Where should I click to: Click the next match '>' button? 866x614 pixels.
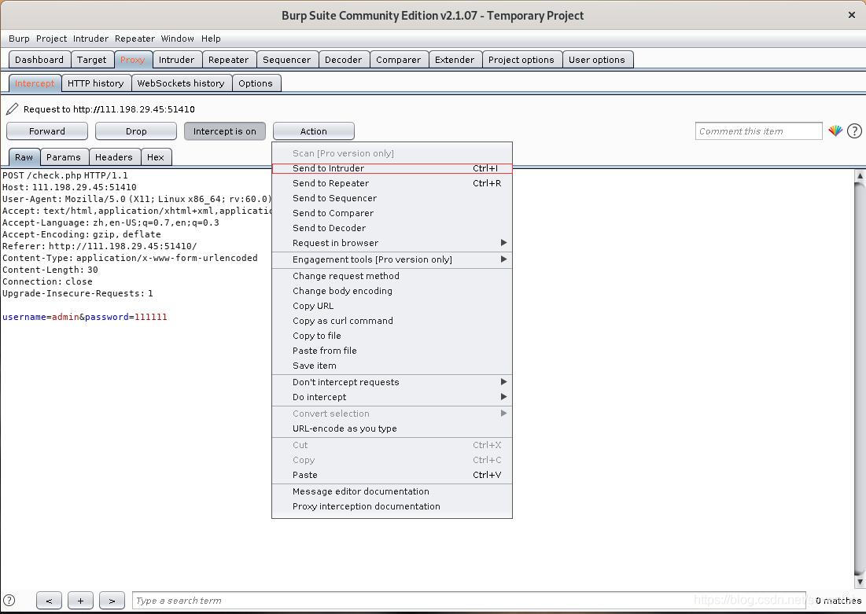(112, 600)
